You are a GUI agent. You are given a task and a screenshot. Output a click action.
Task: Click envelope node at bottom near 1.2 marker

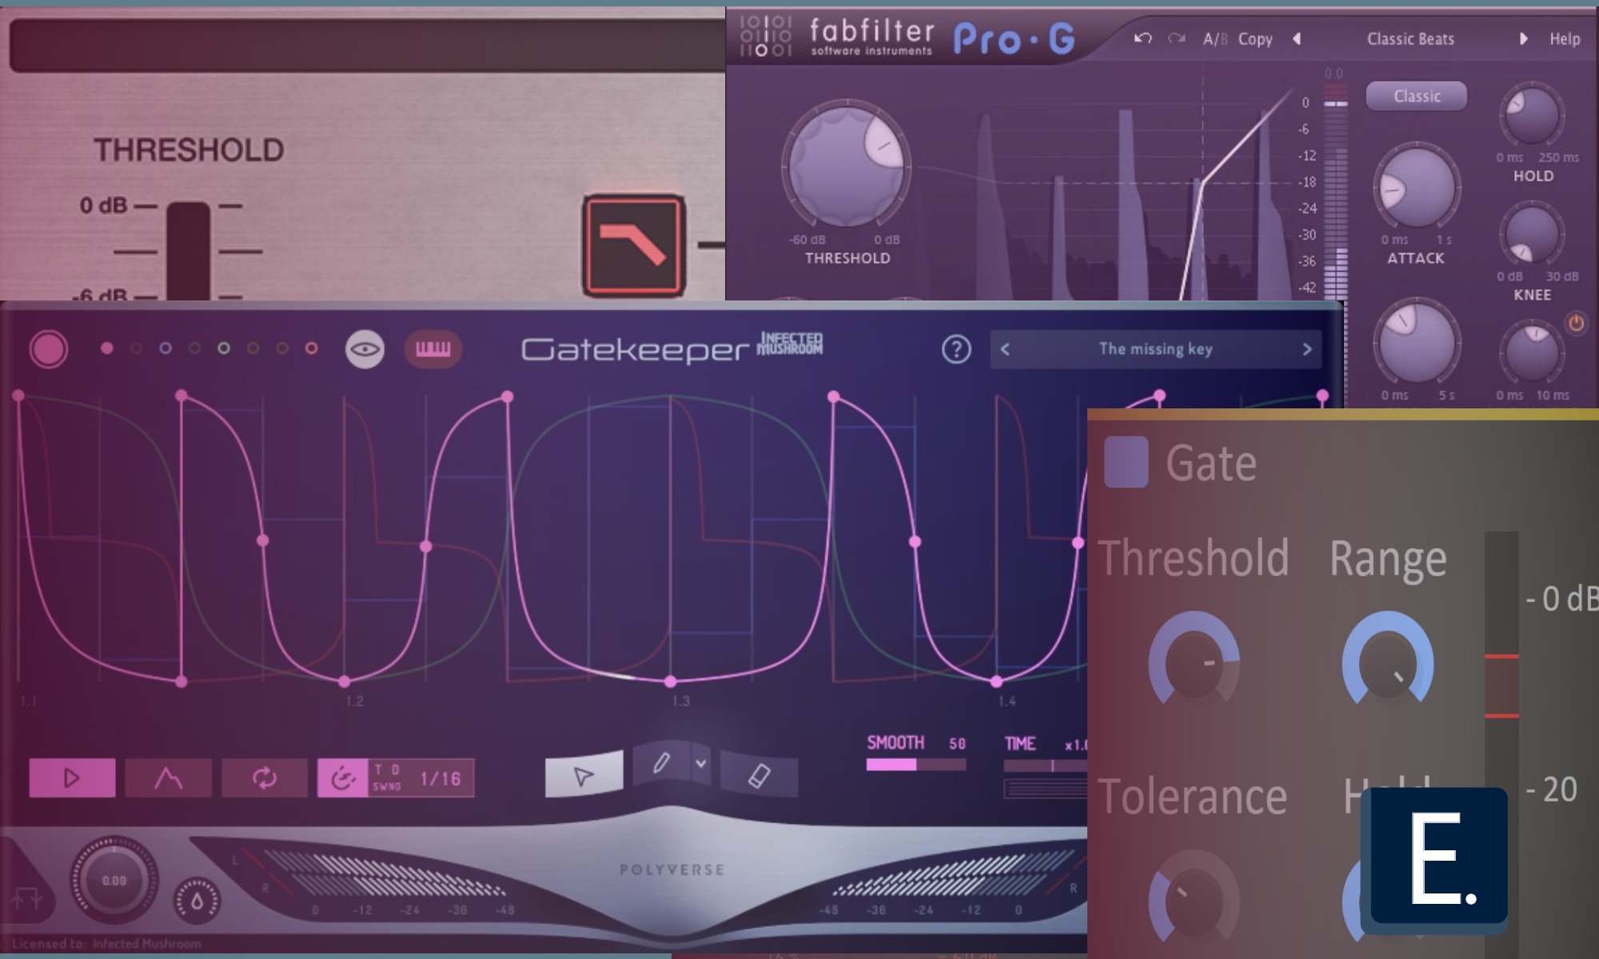tap(345, 682)
